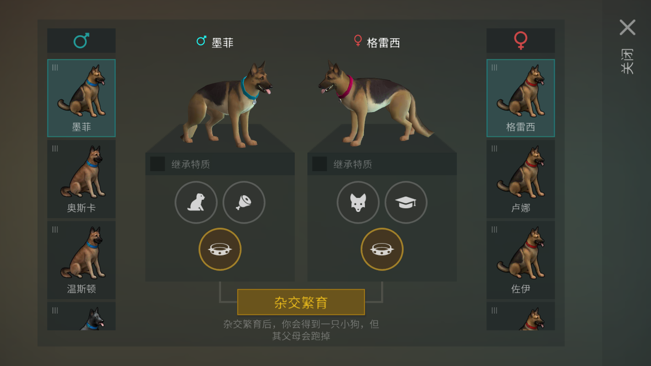Screen dimensions: 651x366
Task: Select 格雷西's wolf head trait icon
Action: (358, 202)
